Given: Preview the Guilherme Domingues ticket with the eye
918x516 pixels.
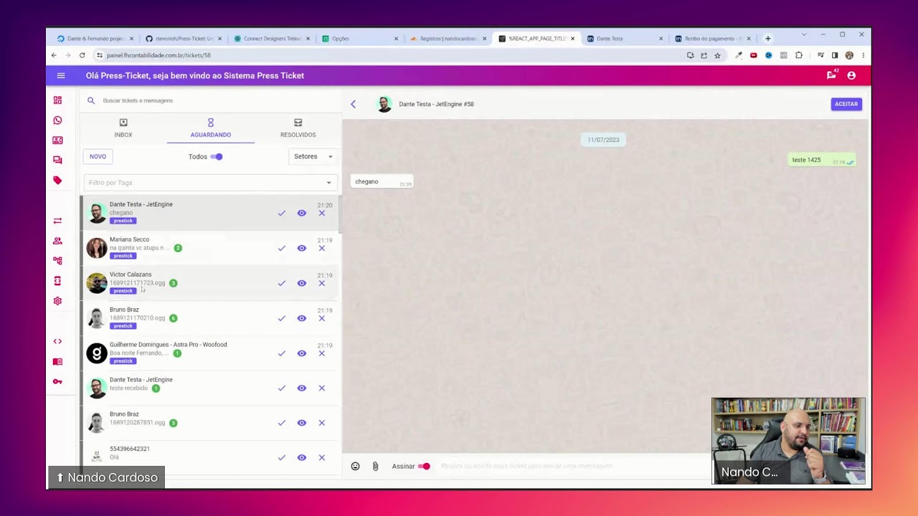Looking at the screenshot, I should pos(302,353).
